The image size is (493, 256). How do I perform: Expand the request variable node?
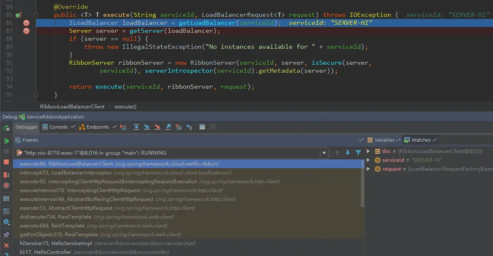[x=368, y=169]
